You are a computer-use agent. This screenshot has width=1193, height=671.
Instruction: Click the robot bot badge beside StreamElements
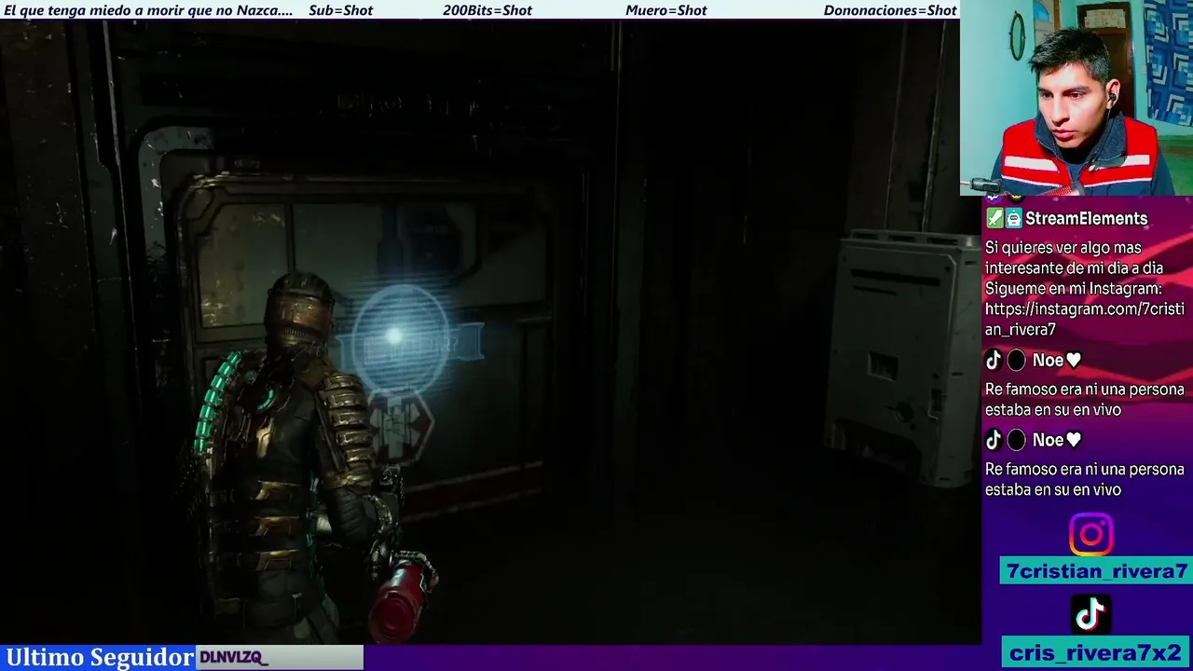tap(1013, 219)
